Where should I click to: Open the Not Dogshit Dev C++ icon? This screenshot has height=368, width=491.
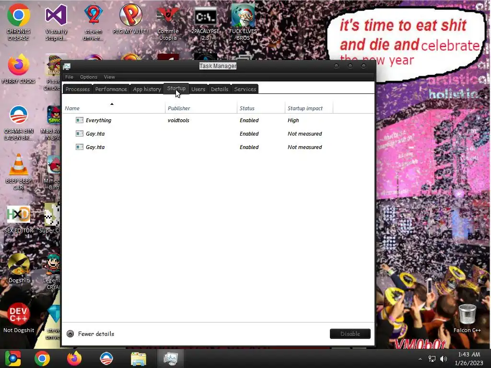click(19, 318)
